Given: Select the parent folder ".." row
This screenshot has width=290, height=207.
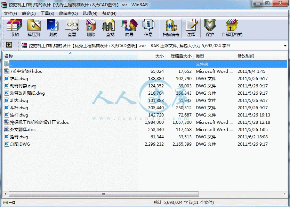Looking at the screenshot, I should click(x=145, y=64).
